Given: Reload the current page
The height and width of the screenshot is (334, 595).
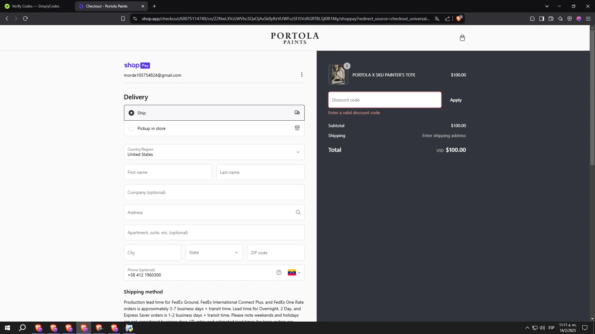Looking at the screenshot, I should 25,19.
